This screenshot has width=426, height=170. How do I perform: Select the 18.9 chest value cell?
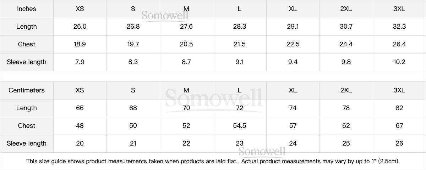click(x=80, y=44)
